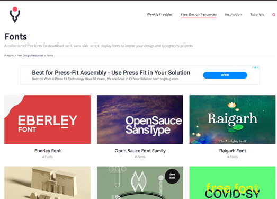The height and width of the screenshot is (199, 277).
Task: Open the Weekly Freebies menu
Action: point(159,14)
